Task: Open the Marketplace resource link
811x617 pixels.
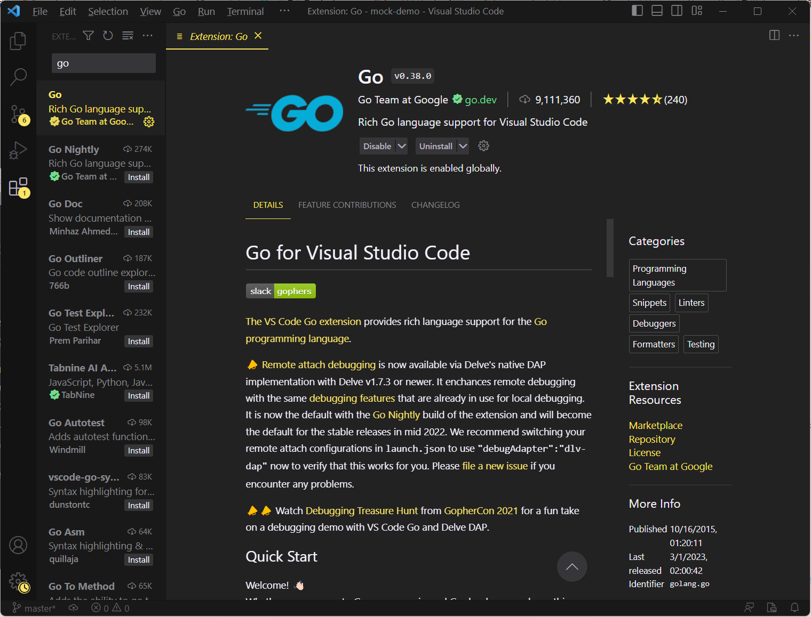Action: point(655,425)
